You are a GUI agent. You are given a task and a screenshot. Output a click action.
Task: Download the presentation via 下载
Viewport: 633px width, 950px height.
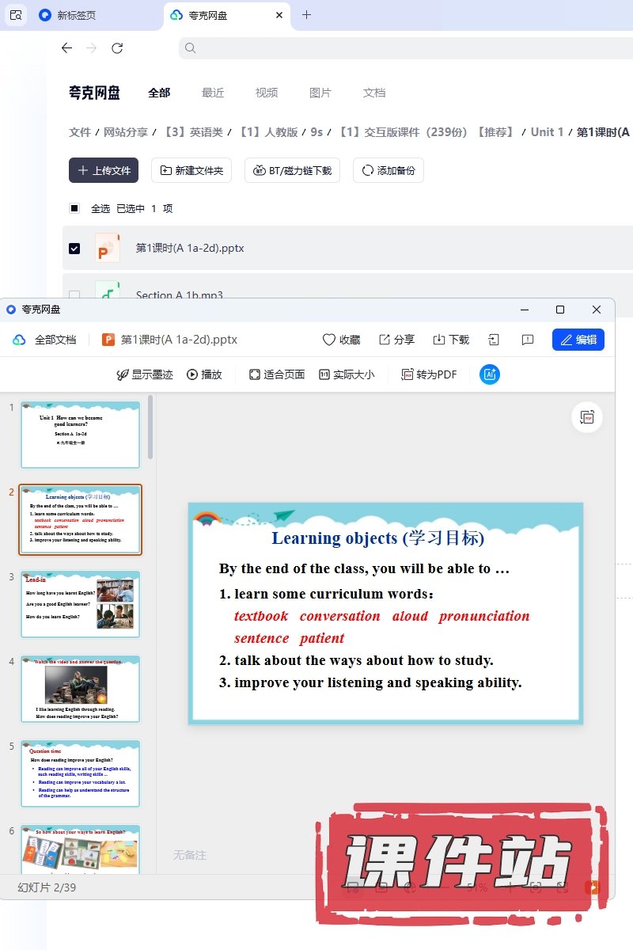451,340
